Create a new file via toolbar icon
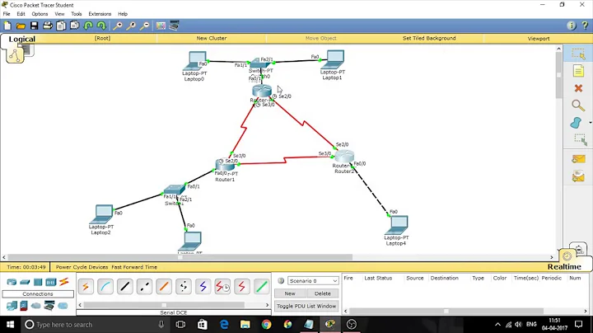The height and width of the screenshot is (333, 593). (7, 26)
